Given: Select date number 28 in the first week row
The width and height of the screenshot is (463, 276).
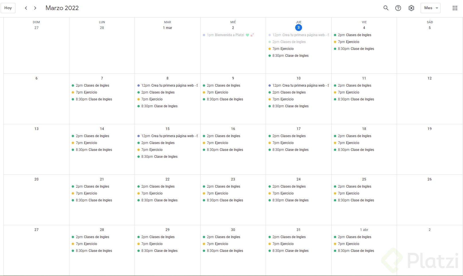Looking at the screenshot, I should coord(102,28).
